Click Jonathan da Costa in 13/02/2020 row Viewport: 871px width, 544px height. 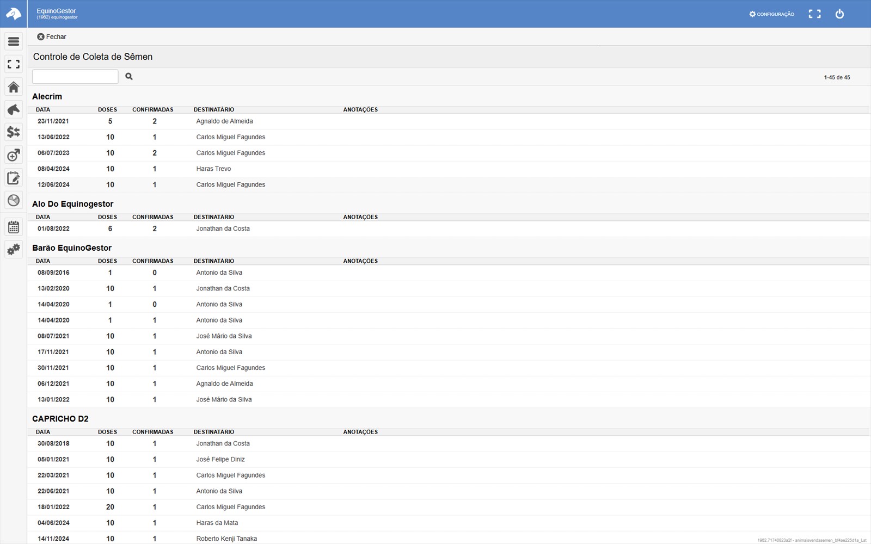point(223,289)
